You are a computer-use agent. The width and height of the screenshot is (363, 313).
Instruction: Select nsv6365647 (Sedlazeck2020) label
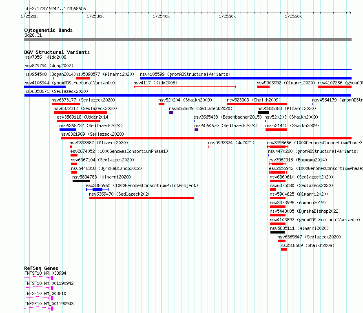coord(309,237)
